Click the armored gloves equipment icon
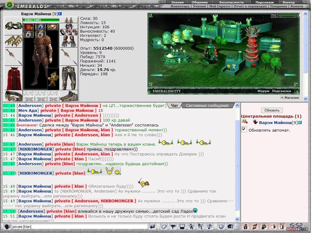Viewport: 312px width, 234px height. [69, 41]
